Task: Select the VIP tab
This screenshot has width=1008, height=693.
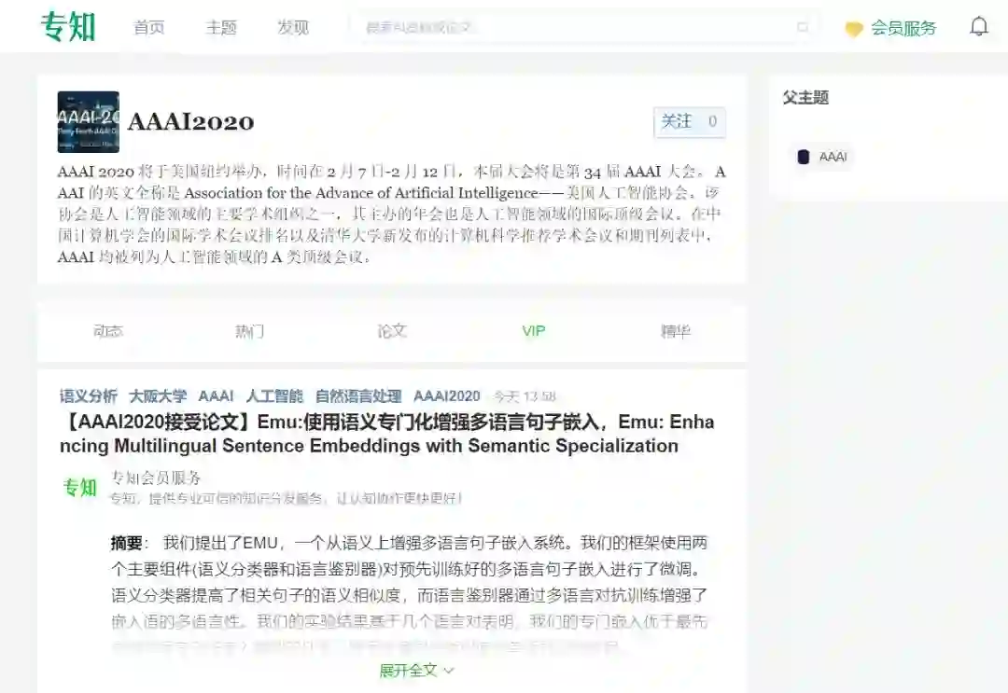Action: (x=534, y=331)
